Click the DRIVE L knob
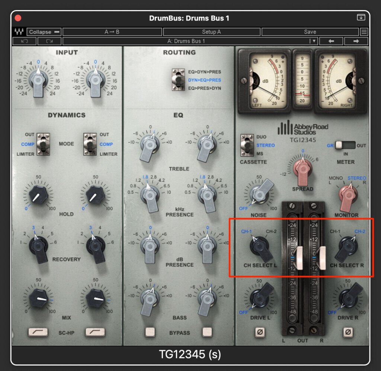The height and width of the screenshot is (371, 381). click(260, 297)
